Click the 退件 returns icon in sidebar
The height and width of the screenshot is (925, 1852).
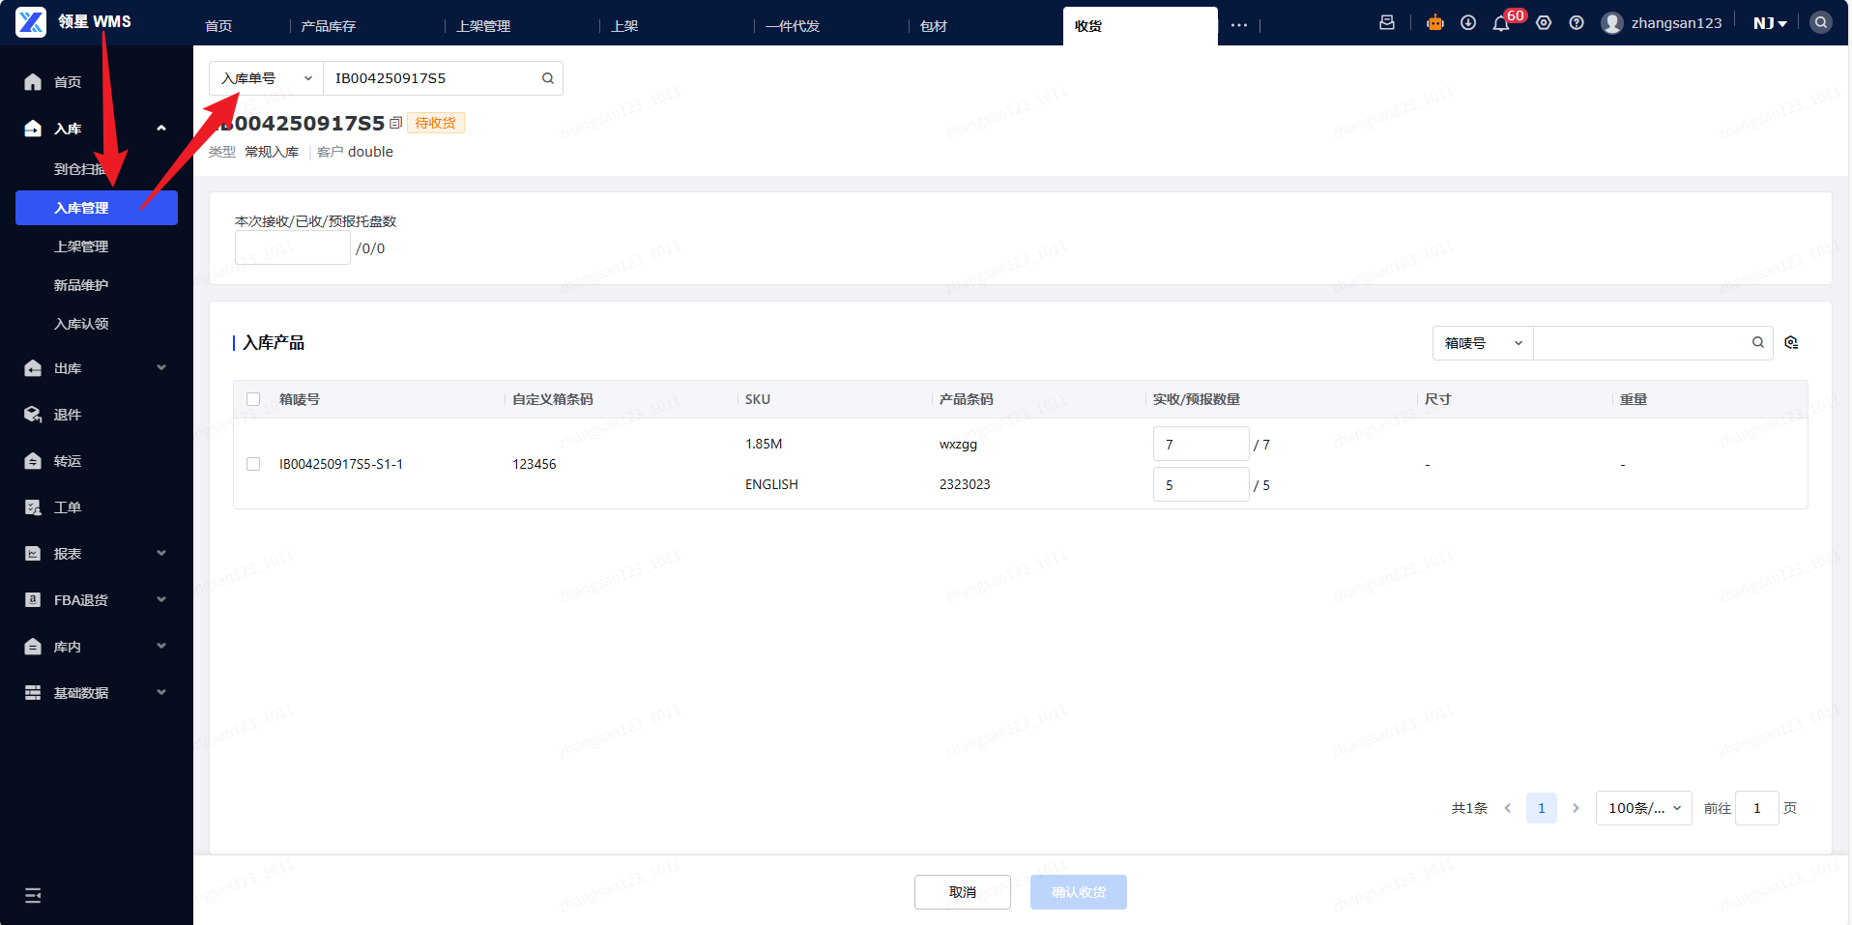(33, 415)
